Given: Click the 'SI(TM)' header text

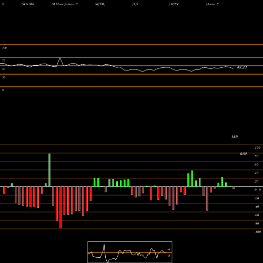Looking at the screenshot, I should point(100,4).
